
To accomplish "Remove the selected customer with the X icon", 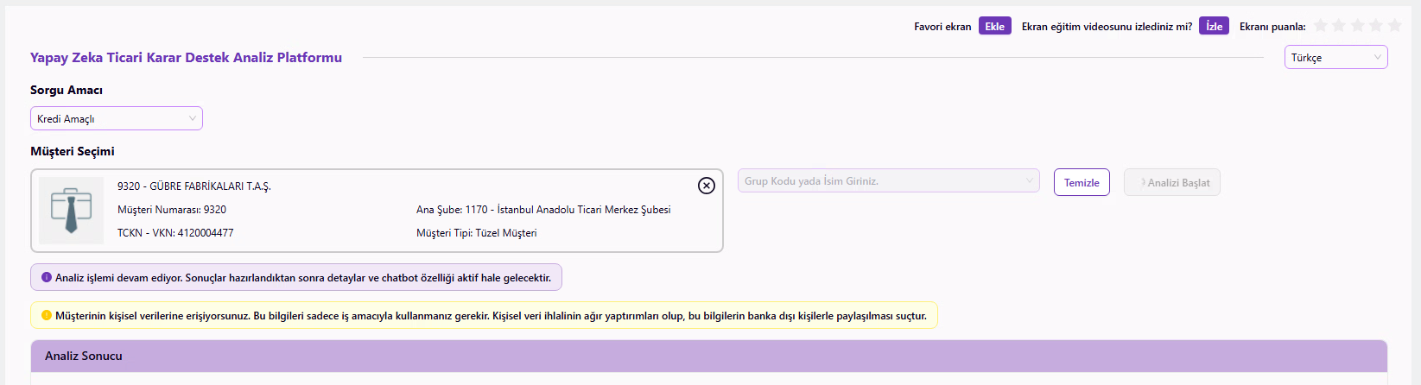I will coord(706,186).
